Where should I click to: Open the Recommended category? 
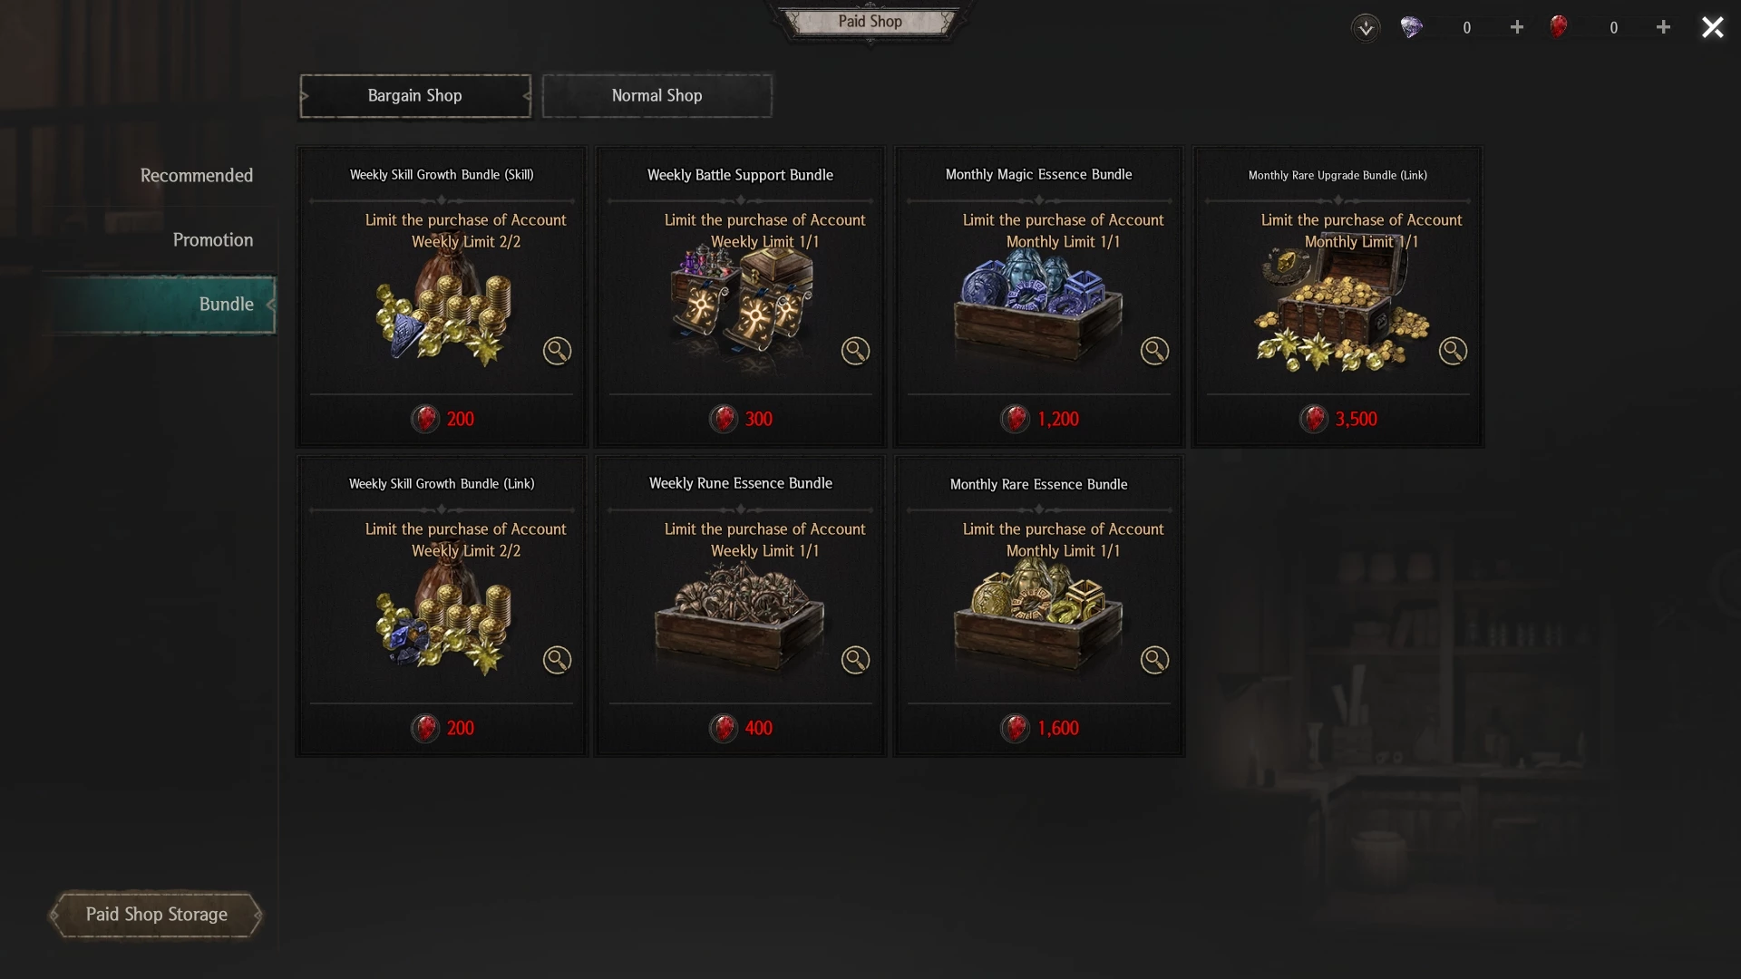point(196,175)
